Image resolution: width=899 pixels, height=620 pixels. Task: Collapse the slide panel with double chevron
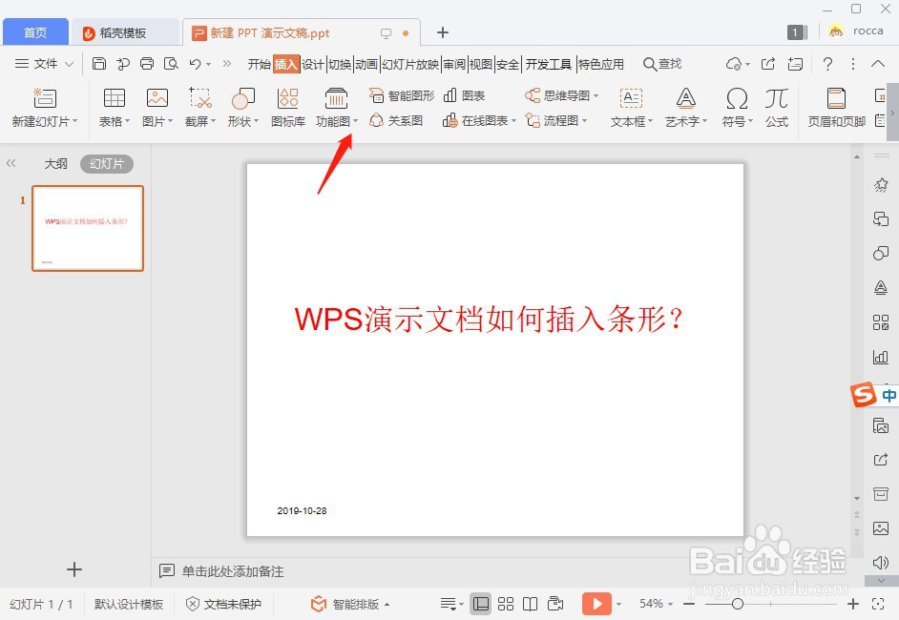[x=10, y=163]
